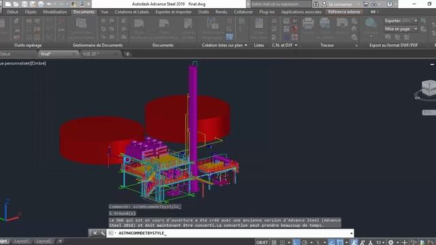Expand the C.N. et DXF panel dropdown

(296, 45)
